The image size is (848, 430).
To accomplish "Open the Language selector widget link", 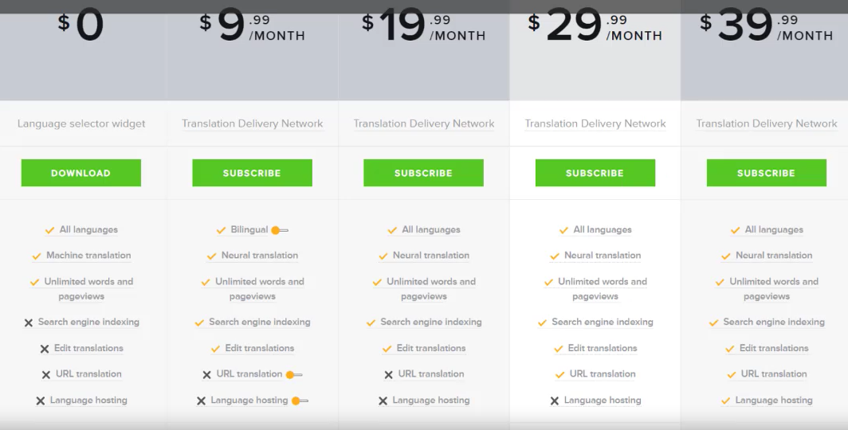I will point(81,123).
